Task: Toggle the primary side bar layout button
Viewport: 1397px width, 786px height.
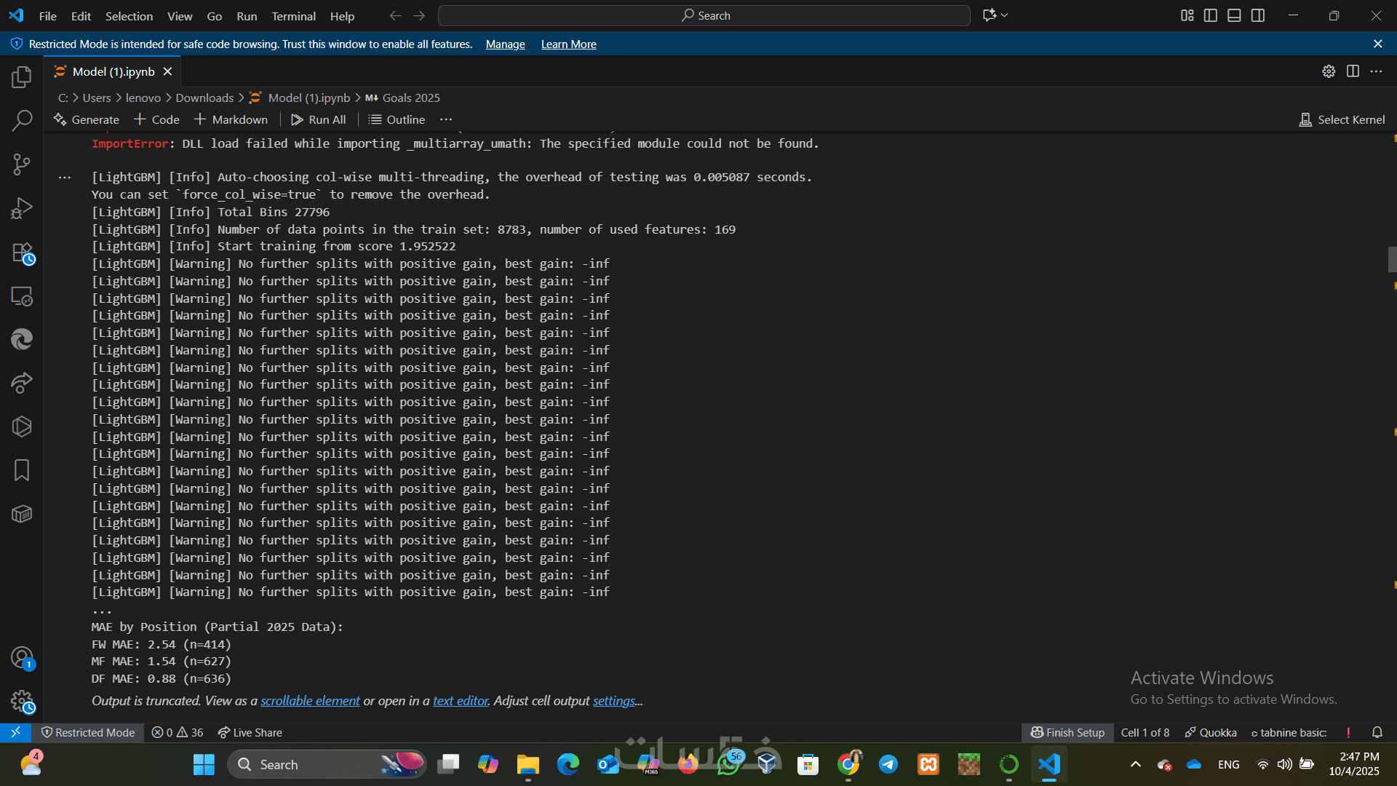Action: click(x=1211, y=15)
